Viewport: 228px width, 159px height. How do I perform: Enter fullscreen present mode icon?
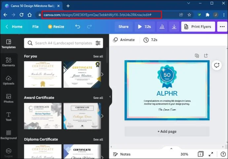click(211, 154)
